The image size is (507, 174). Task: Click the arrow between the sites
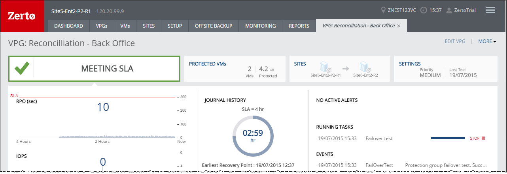(x=346, y=68)
